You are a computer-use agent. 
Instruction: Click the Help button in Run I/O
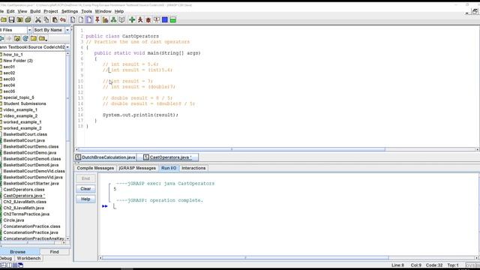(85, 199)
